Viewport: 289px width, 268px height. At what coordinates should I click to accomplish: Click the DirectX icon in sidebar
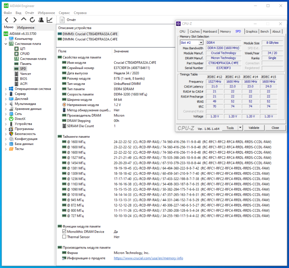point(11,119)
